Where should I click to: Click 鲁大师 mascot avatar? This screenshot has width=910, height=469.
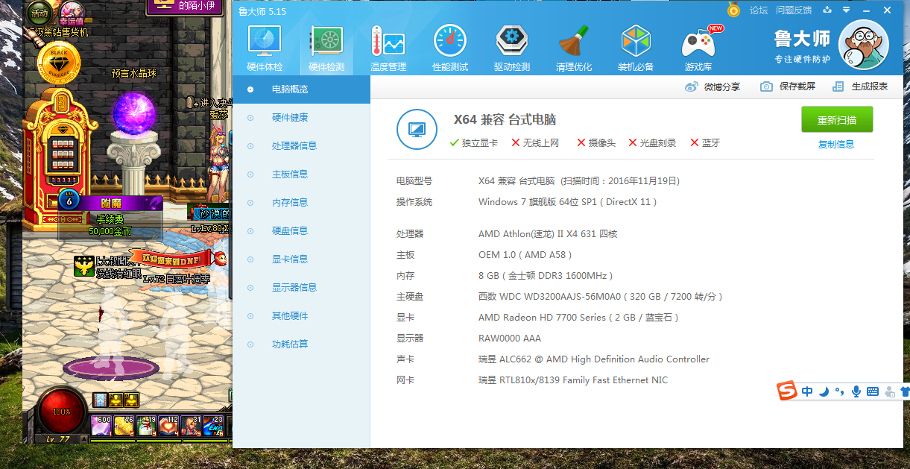[863, 45]
